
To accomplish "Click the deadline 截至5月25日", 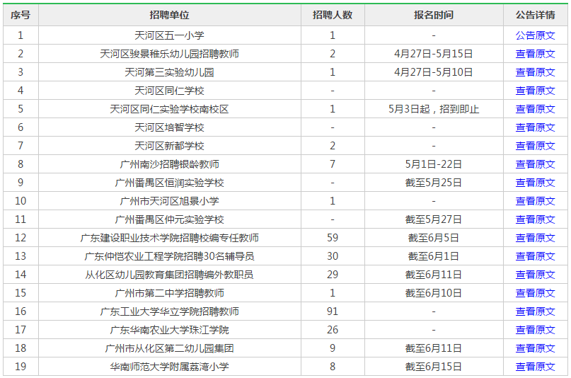I will pyautogui.click(x=433, y=183).
